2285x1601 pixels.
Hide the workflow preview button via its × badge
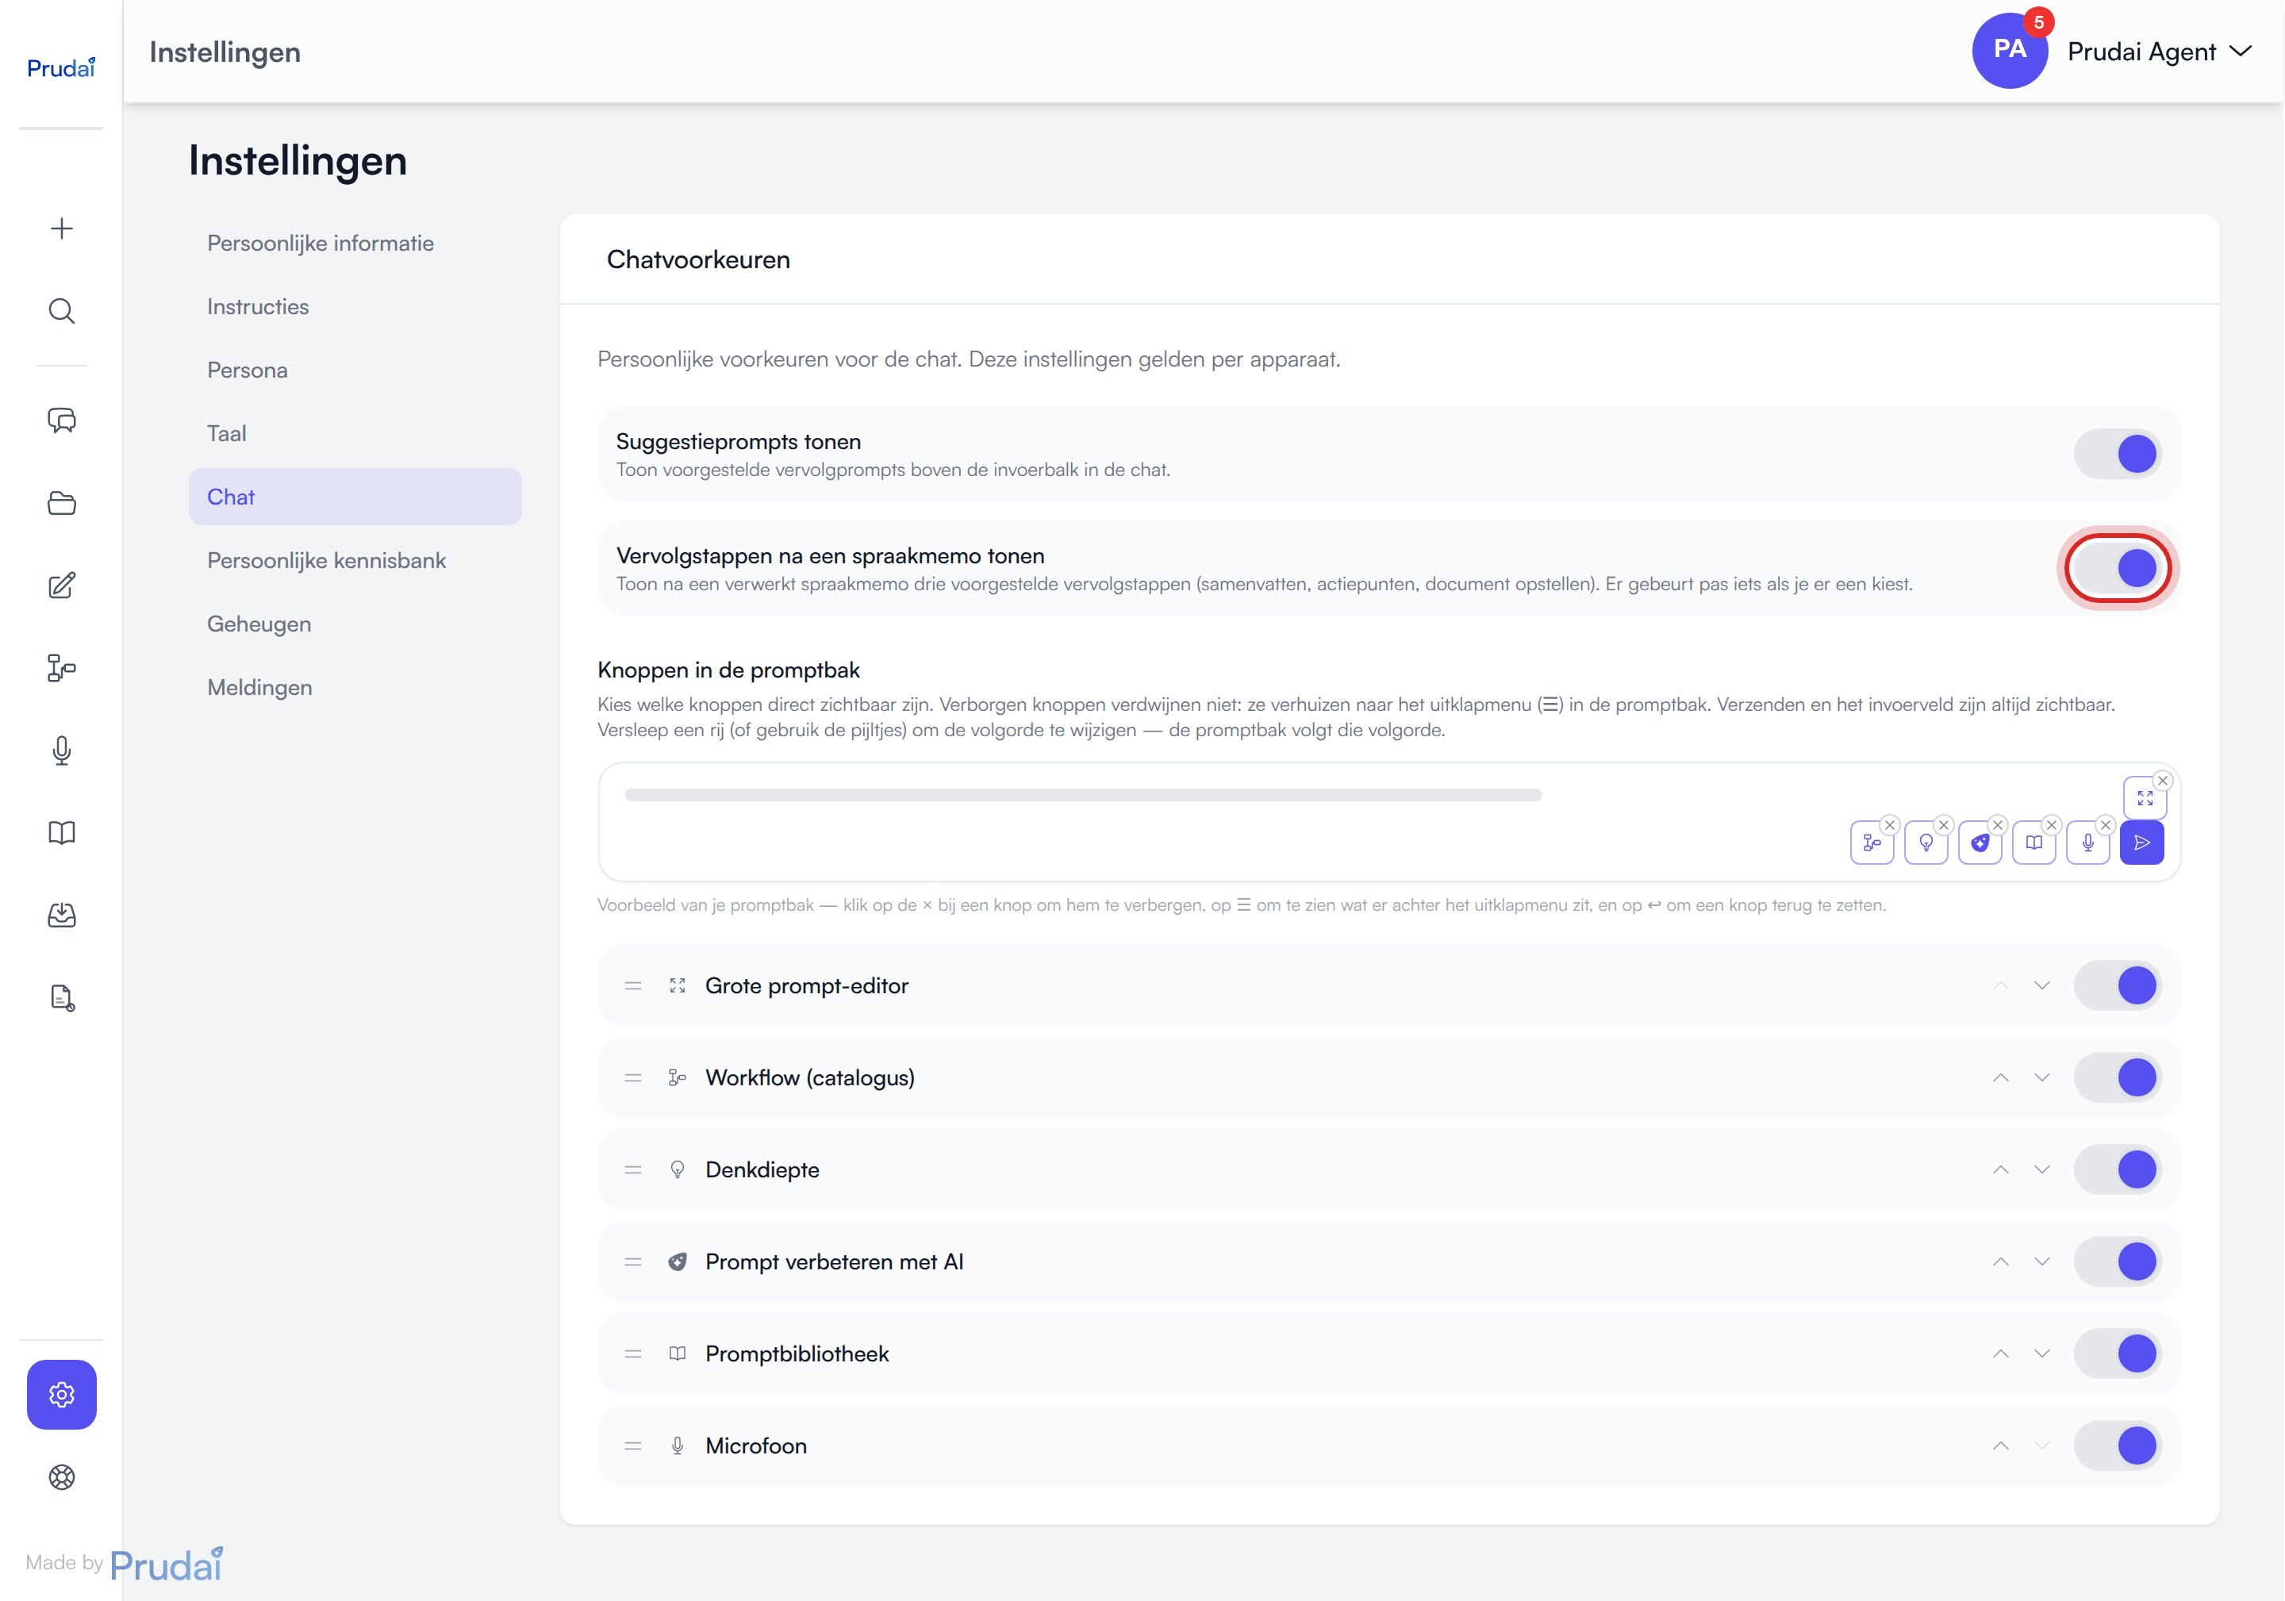tap(1889, 825)
